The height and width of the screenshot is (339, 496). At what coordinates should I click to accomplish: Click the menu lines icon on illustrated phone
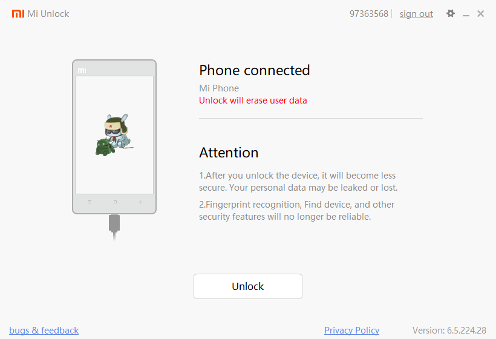point(90,202)
